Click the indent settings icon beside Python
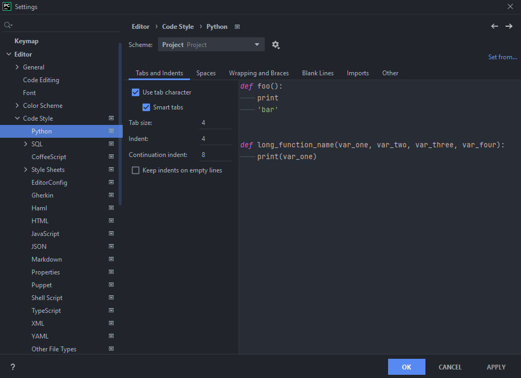Viewport: 521px width, 378px height. point(111,131)
